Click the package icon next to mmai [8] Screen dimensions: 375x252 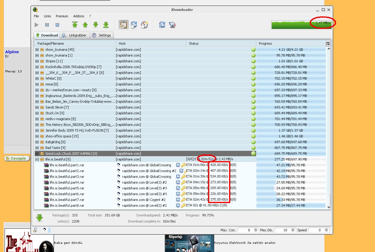[42, 84]
